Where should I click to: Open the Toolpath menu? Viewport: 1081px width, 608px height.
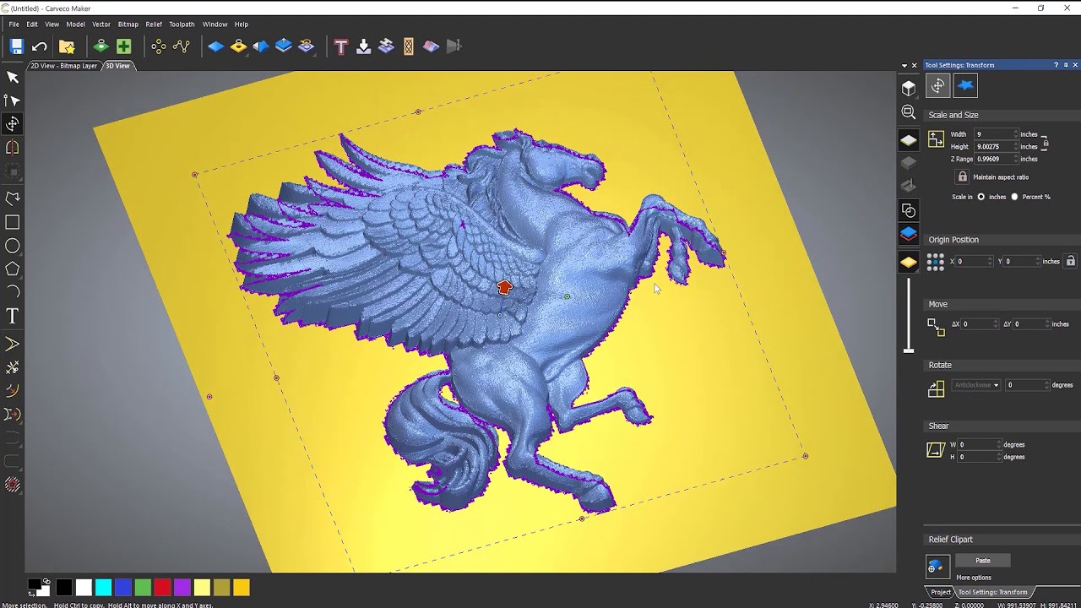tap(182, 24)
